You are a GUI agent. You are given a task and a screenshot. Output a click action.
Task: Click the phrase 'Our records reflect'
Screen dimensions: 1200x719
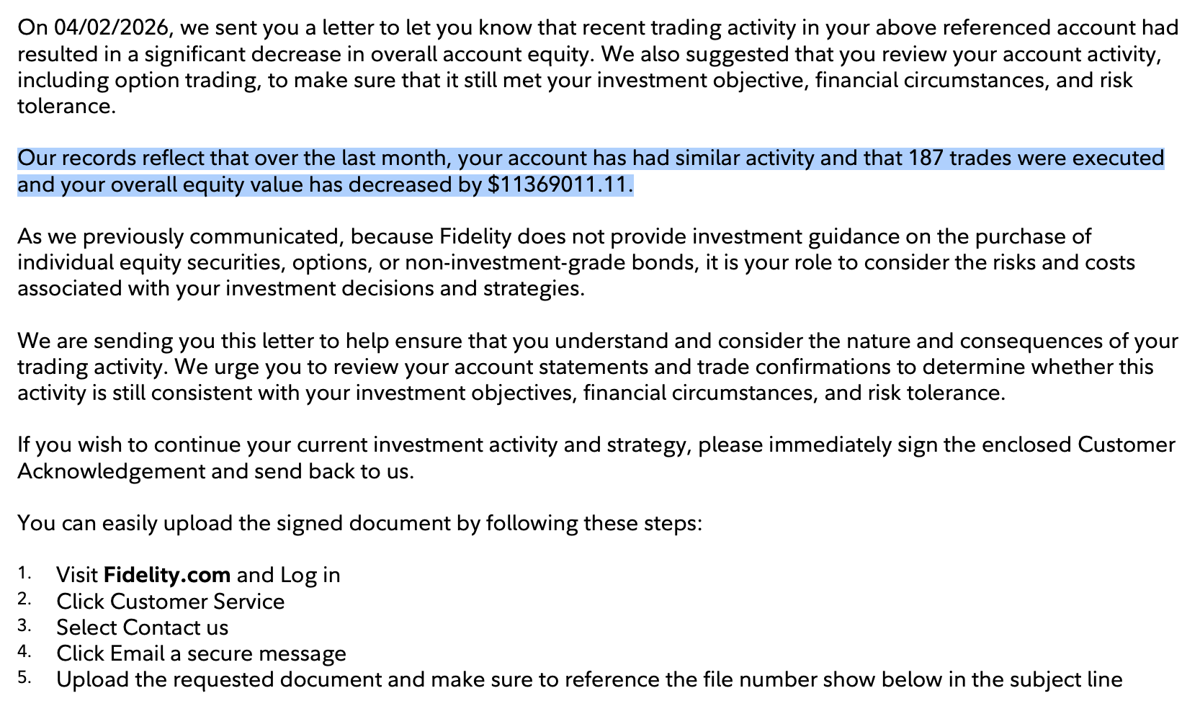112,158
